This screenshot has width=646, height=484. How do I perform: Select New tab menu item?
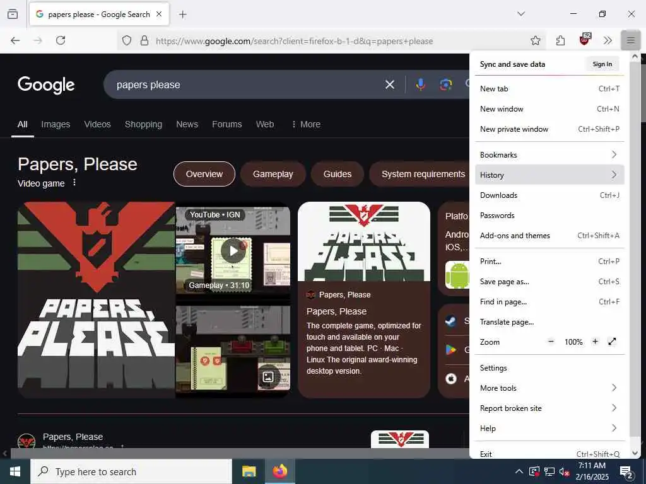click(x=549, y=88)
